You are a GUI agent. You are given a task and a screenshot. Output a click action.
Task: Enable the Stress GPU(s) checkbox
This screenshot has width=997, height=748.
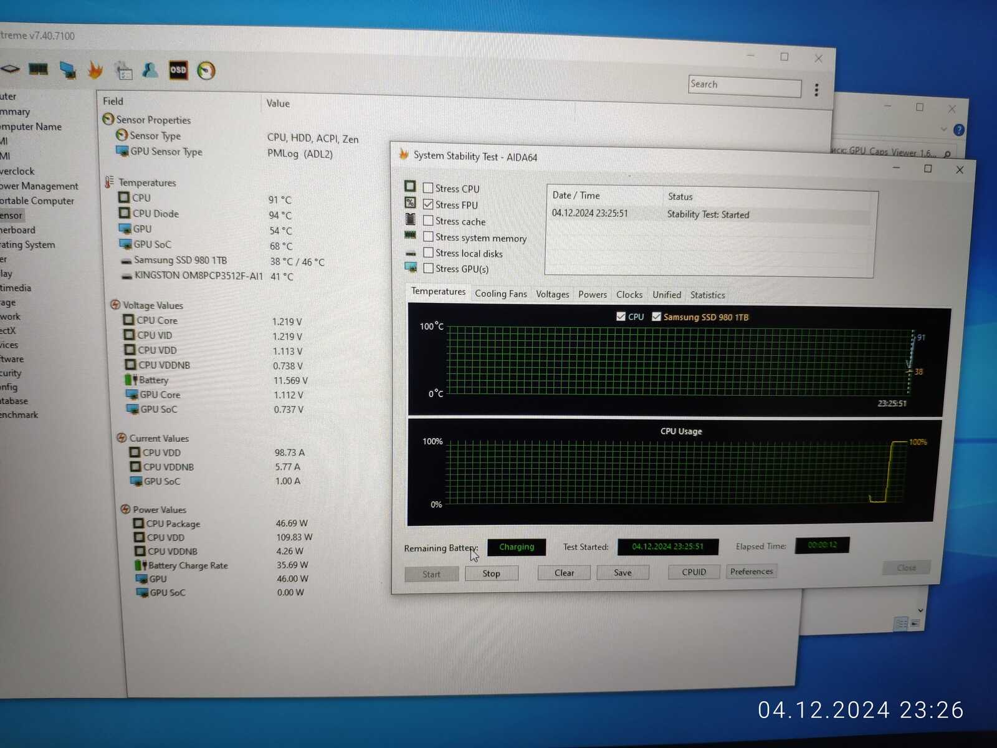[428, 268]
